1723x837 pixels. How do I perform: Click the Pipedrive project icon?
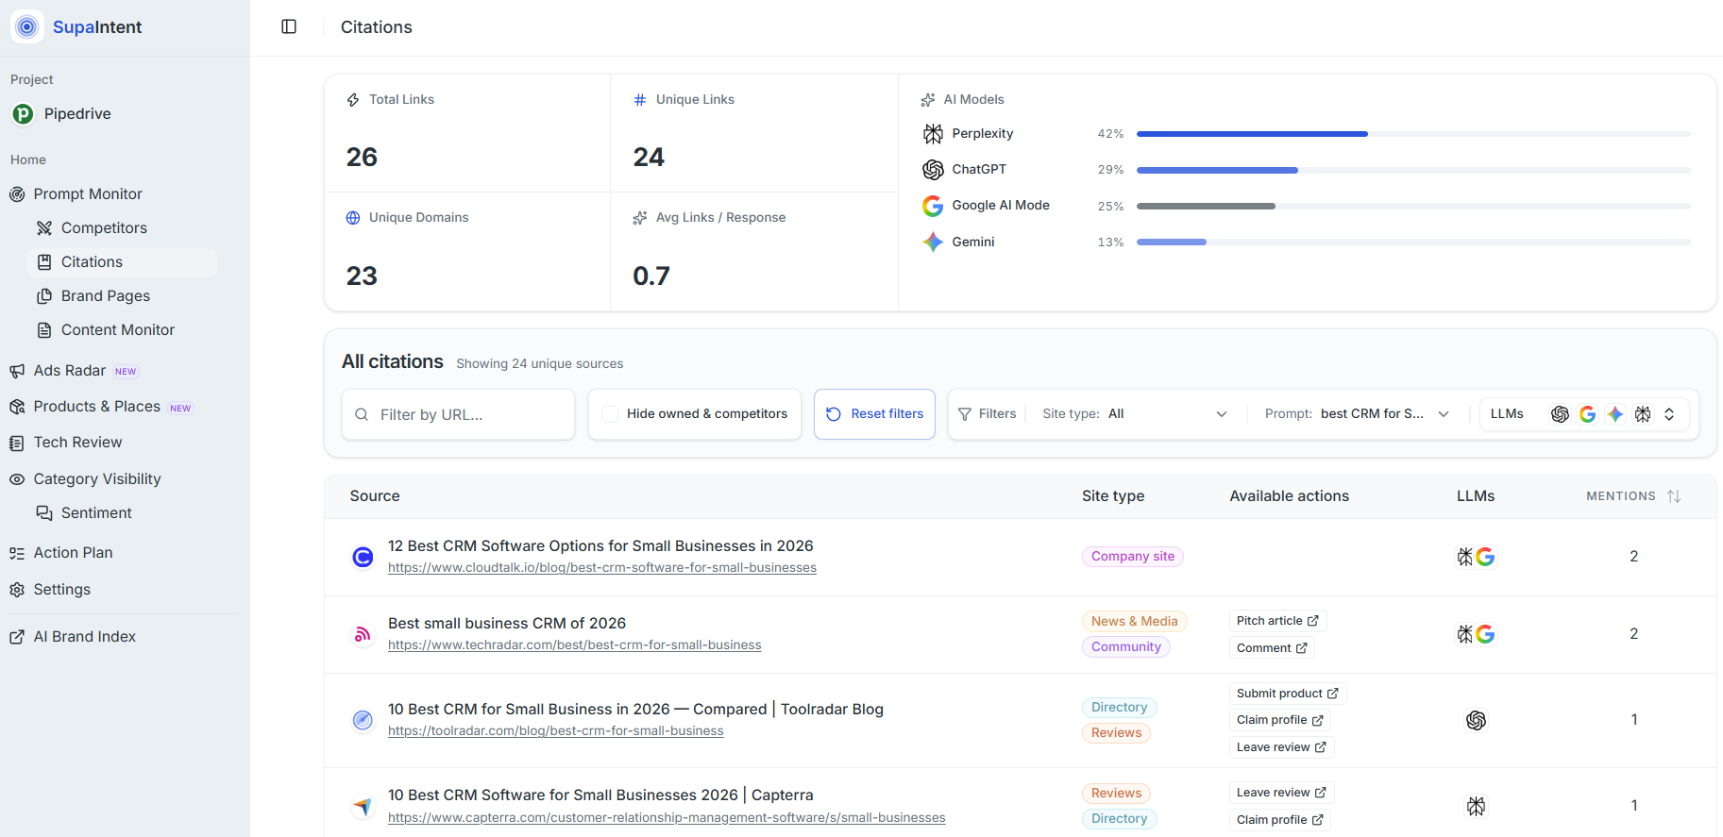tap(23, 114)
